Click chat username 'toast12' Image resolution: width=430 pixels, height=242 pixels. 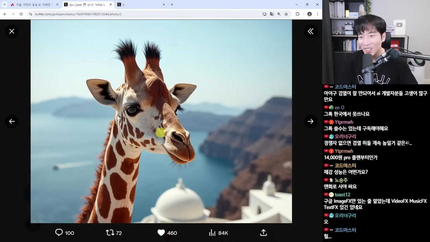(342, 195)
